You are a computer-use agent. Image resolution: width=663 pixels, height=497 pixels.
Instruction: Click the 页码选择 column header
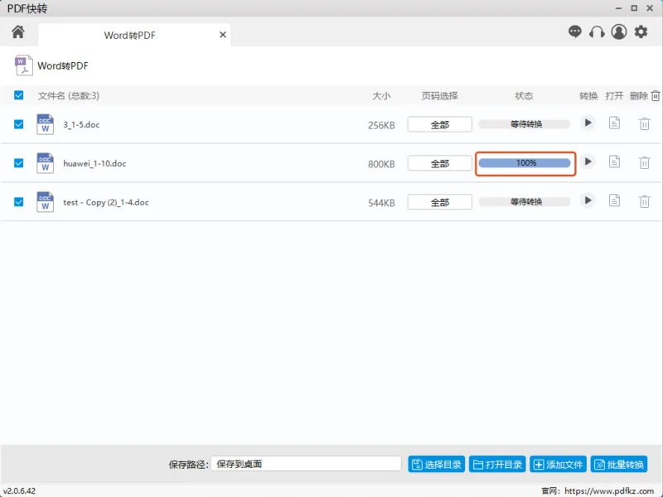[440, 96]
